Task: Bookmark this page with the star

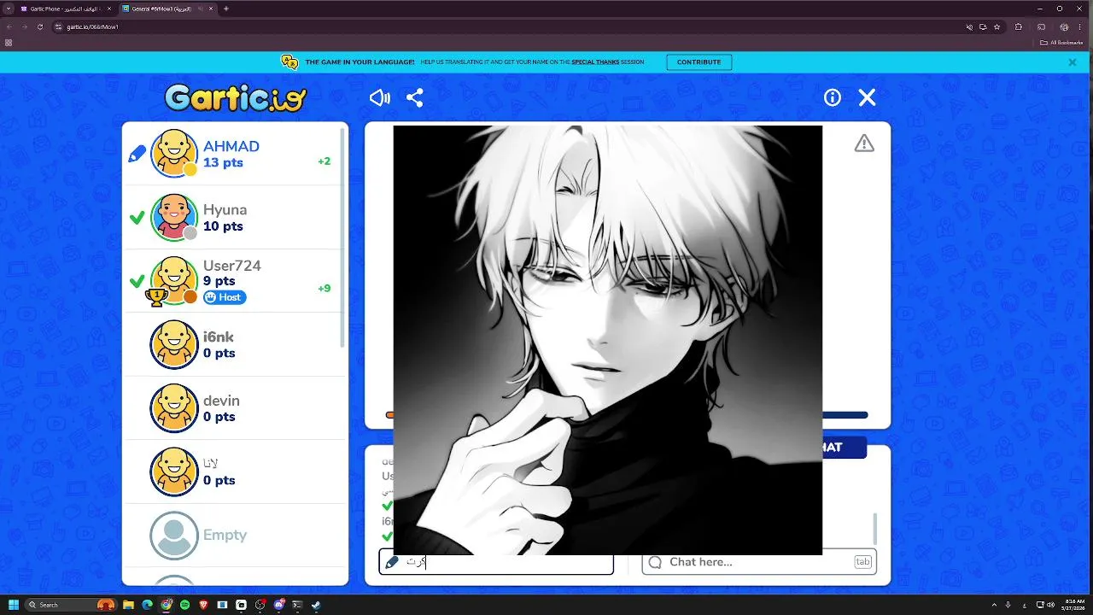Action: [x=997, y=26]
